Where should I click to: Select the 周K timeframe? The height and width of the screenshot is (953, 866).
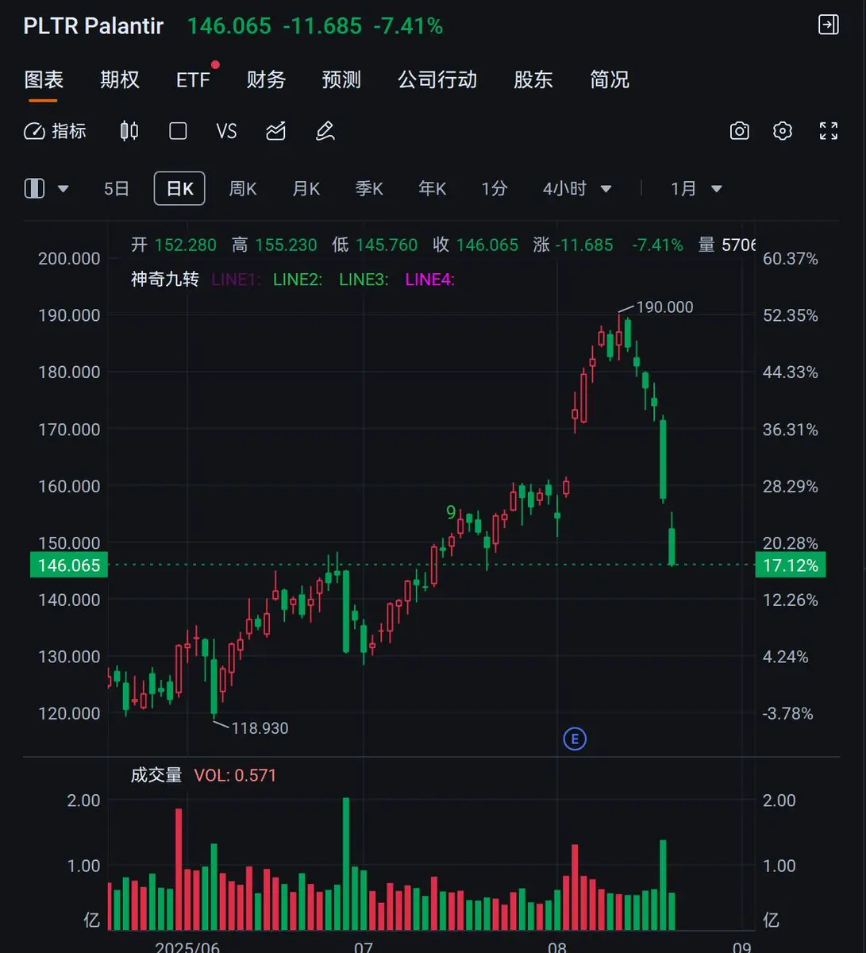(x=243, y=188)
